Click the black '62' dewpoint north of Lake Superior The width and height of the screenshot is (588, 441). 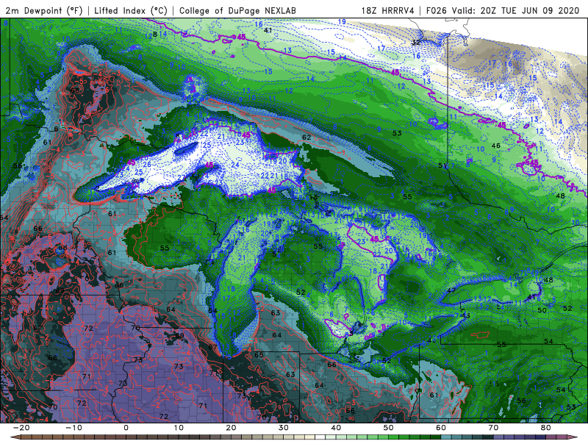(306, 137)
